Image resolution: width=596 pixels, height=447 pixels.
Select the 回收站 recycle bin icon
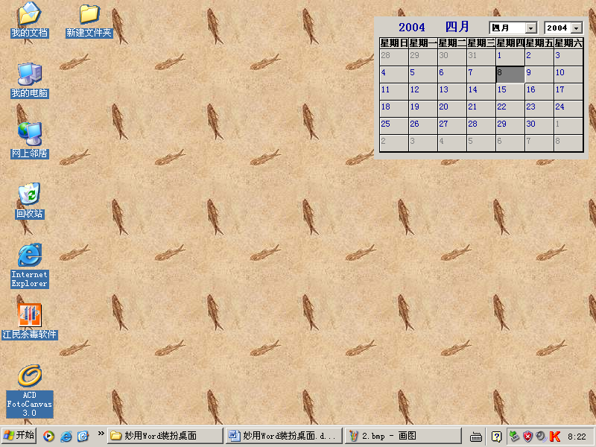point(29,200)
